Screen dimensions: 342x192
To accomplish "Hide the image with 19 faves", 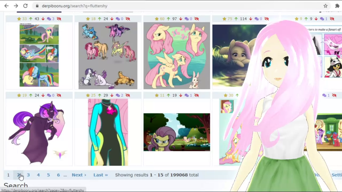I will (59, 95).
